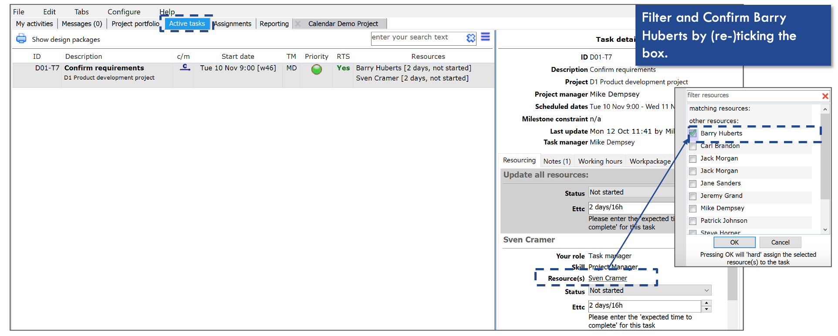The height and width of the screenshot is (336, 838).
Task: Click the Yes value in the RTS column
Action: (343, 68)
